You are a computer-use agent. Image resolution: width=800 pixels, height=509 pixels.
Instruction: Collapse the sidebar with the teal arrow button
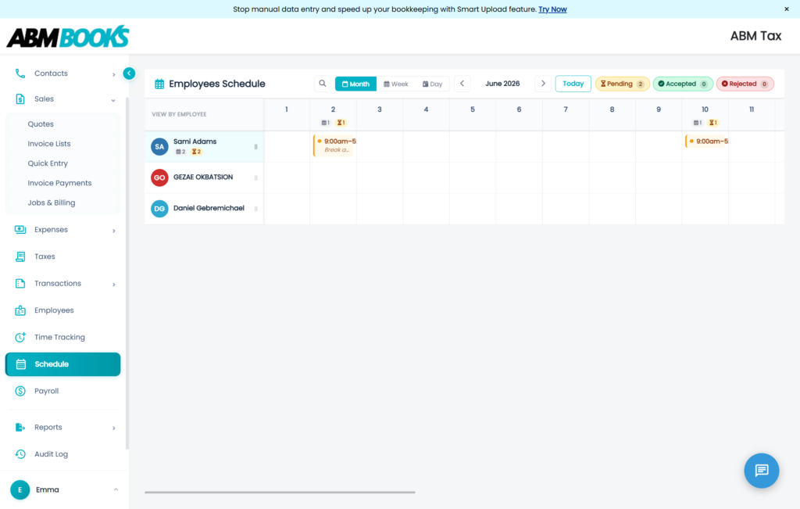pyautogui.click(x=129, y=73)
